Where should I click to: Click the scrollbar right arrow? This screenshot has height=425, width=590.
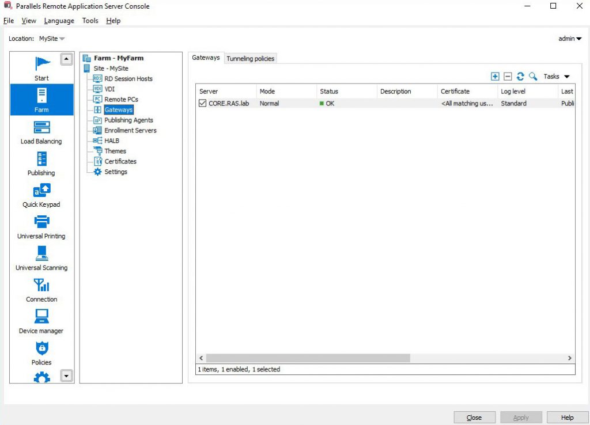pos(570,358)
